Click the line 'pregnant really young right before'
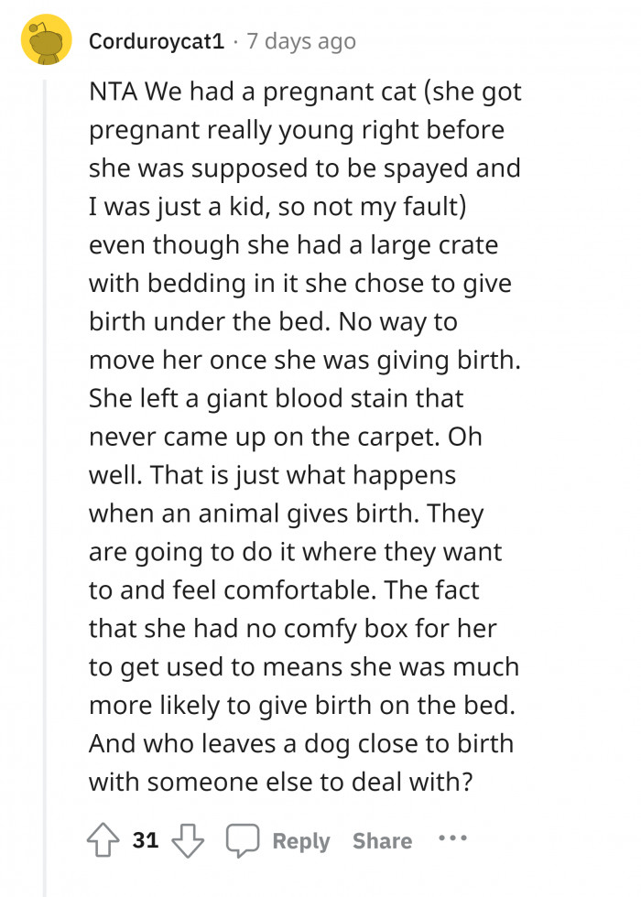641x897 pixels. click(297, 131)
